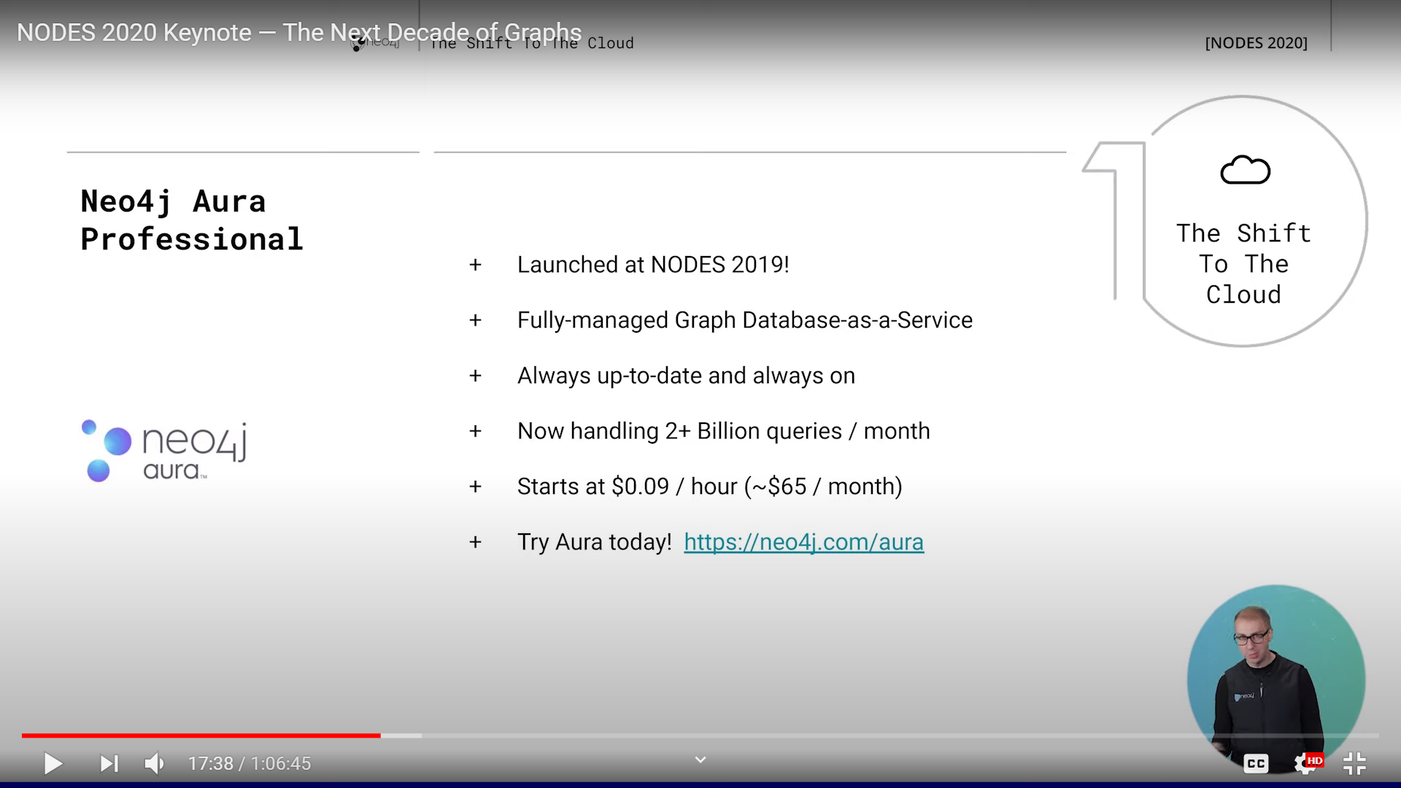Toggle closed captions (CC)

pyautogui.click(x=1256, y=763)
